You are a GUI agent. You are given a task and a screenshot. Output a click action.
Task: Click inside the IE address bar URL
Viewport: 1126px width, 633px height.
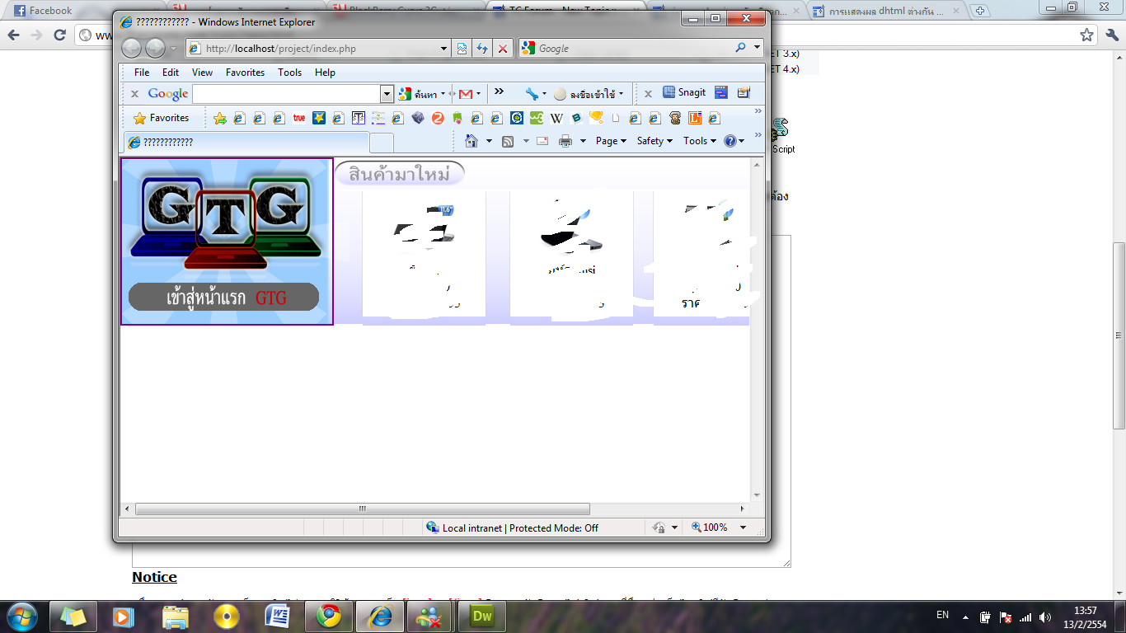(x=281, y=49)
